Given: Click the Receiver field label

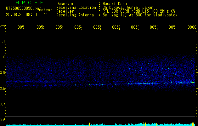Looking at the screenshot, I should [x=65, y=11].
